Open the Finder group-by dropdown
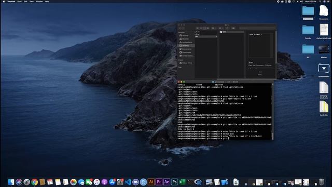The width and height of the screenshot is (332, 187). coord(214,28)
